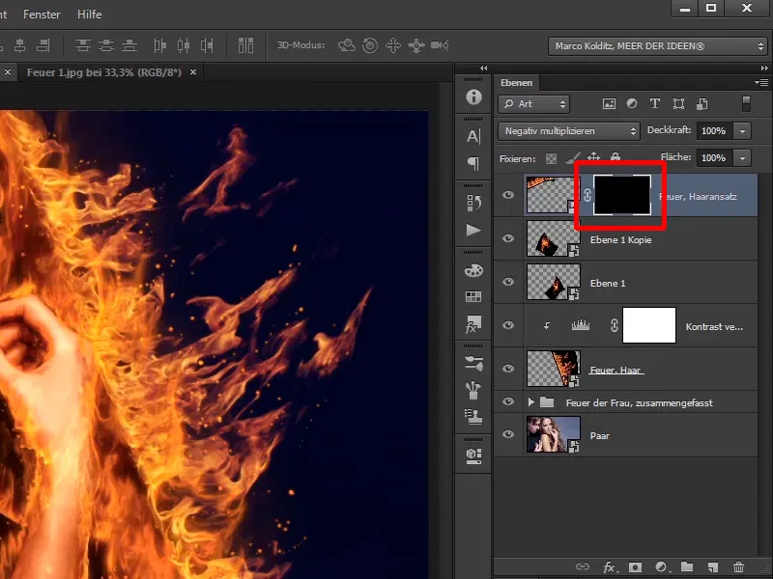Select 3D roll object icon
The image size is (773, 579).
click(370, 45)
